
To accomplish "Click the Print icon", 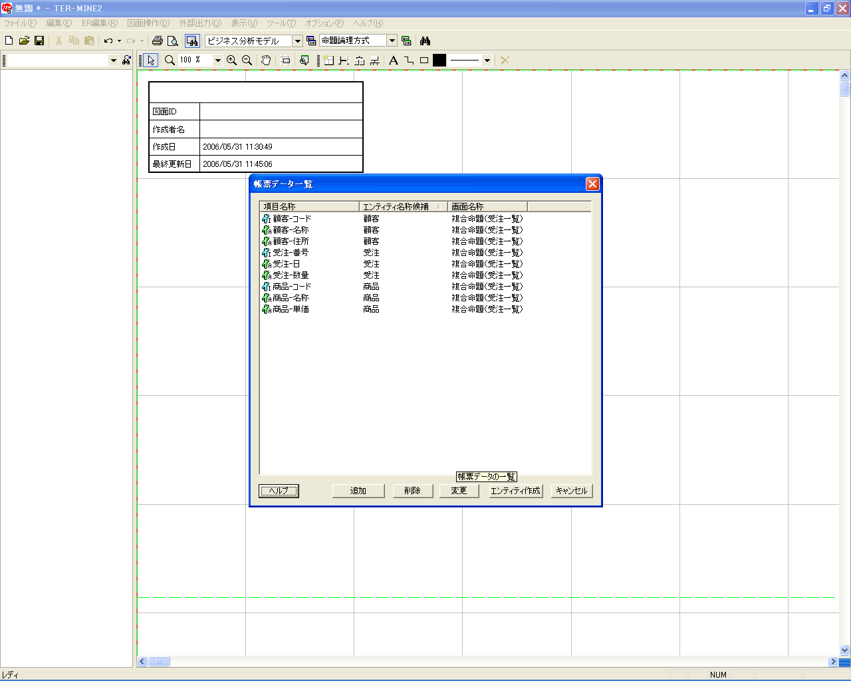I will coord(158,41).
